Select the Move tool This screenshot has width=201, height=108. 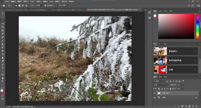(x=3, y=13)
